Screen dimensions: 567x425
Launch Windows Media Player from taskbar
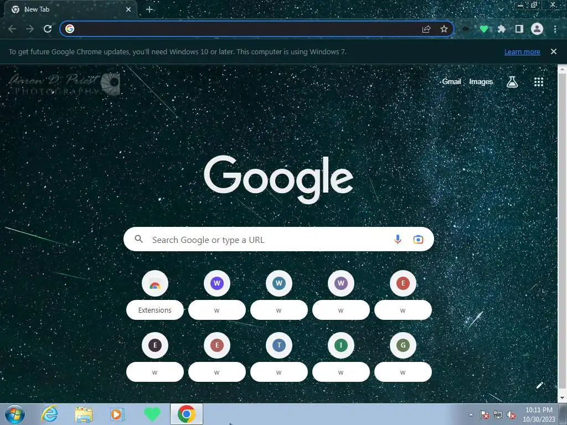tap(117, 414)
